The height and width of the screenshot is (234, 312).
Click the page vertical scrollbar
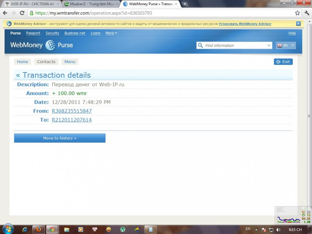pyautogui.click(x=310, y=116)
